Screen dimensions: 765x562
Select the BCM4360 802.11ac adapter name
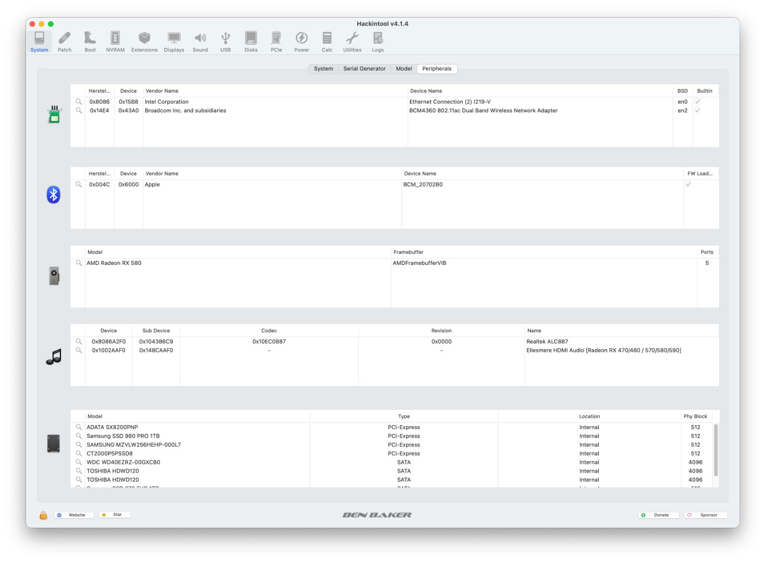483,111
